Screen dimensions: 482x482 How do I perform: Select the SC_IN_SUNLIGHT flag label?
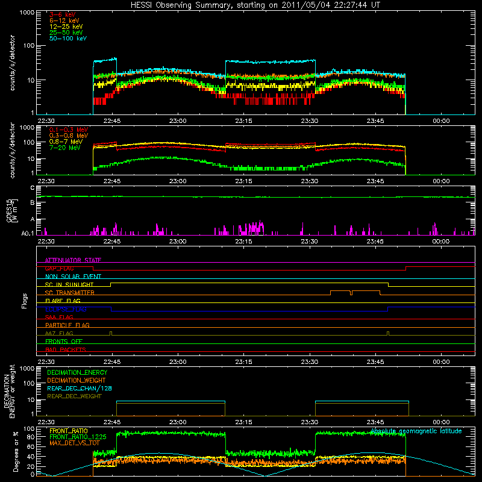click(x=69, y=284)
